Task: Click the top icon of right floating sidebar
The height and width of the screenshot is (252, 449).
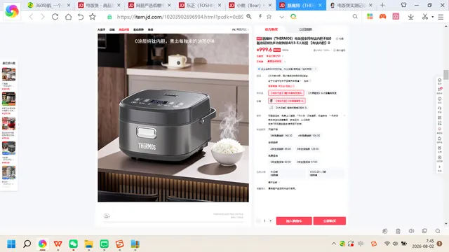Action: pos(440,80)
